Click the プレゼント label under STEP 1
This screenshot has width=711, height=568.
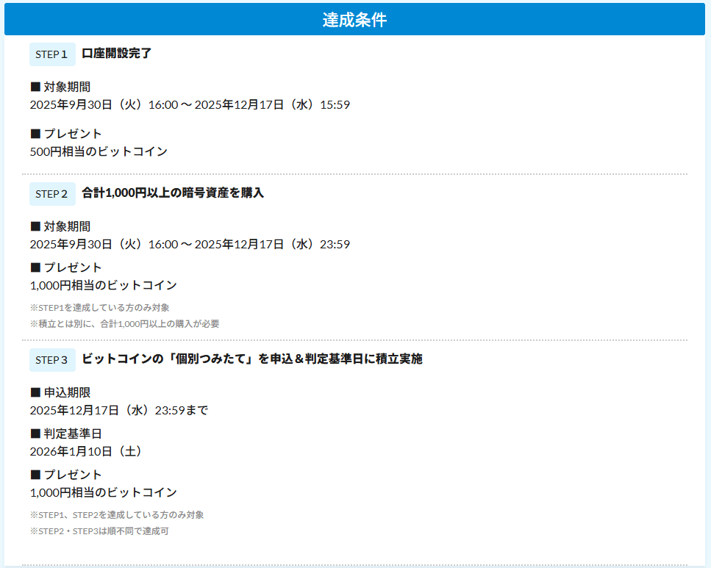[x=65, y=134]
